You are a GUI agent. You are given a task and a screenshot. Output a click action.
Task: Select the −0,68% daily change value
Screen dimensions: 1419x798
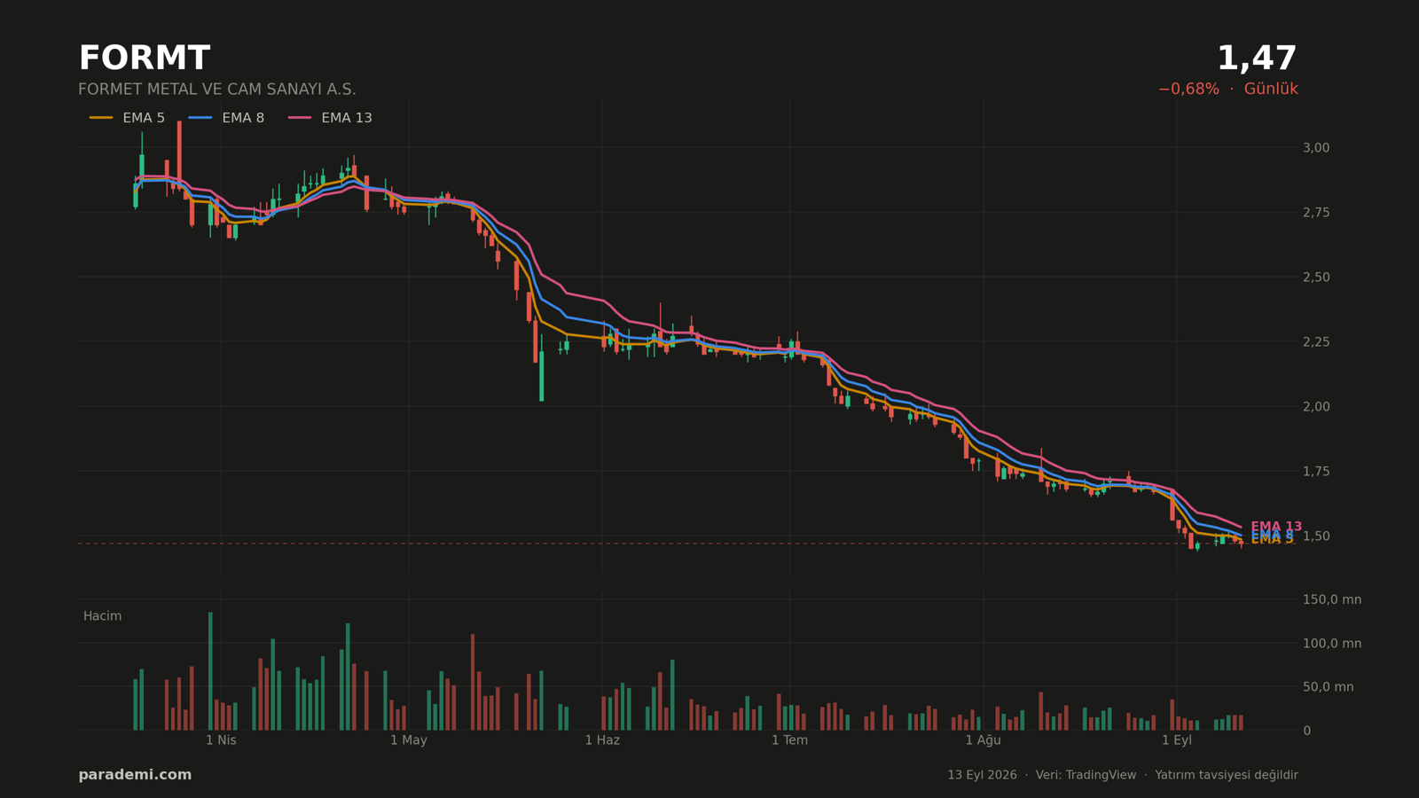click(1188, 90)
